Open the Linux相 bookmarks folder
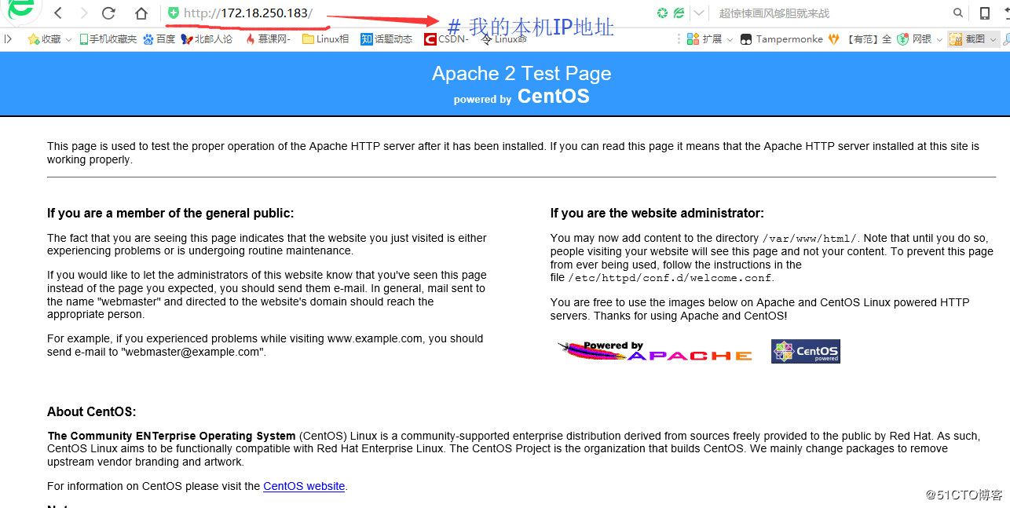The height and width of the screenshot is (508, 1010). 308,38
